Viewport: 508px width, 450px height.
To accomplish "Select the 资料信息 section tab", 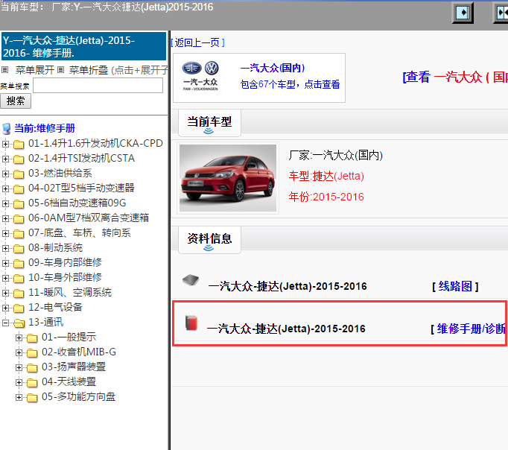I will click(x=209, y=240).
